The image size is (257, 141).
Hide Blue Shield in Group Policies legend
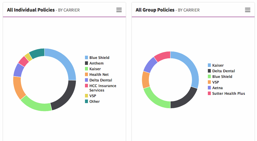222,77
